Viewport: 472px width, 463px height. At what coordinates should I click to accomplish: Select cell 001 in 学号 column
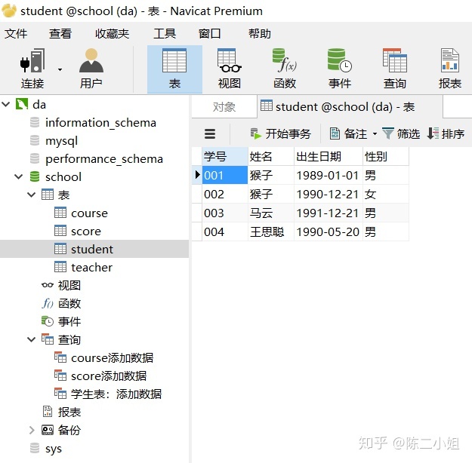[x=225, y=175]
